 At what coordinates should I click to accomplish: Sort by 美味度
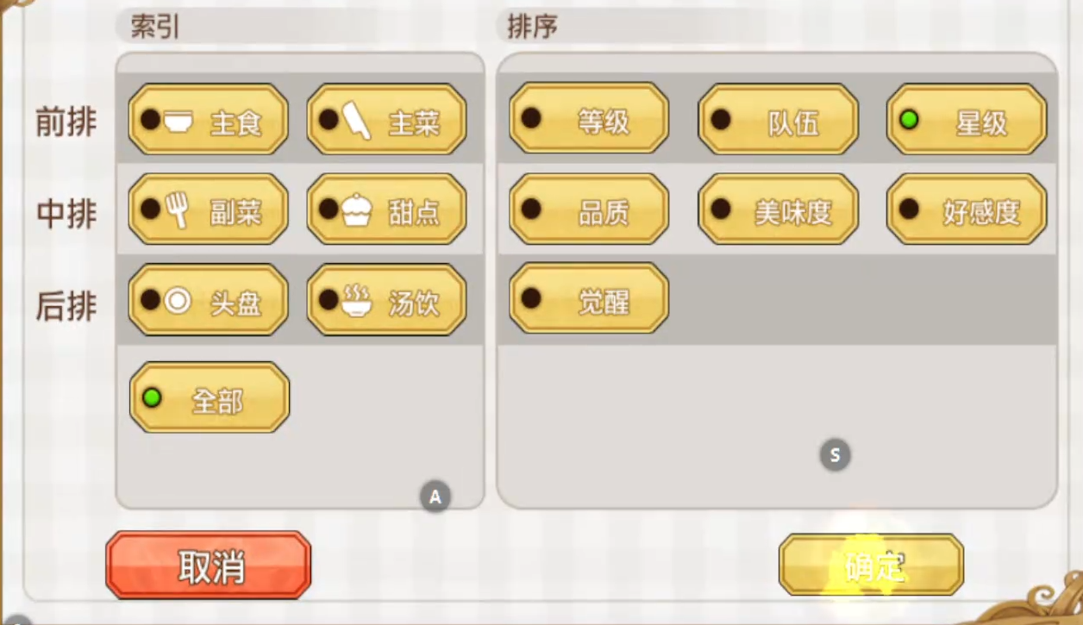point(778,209)
